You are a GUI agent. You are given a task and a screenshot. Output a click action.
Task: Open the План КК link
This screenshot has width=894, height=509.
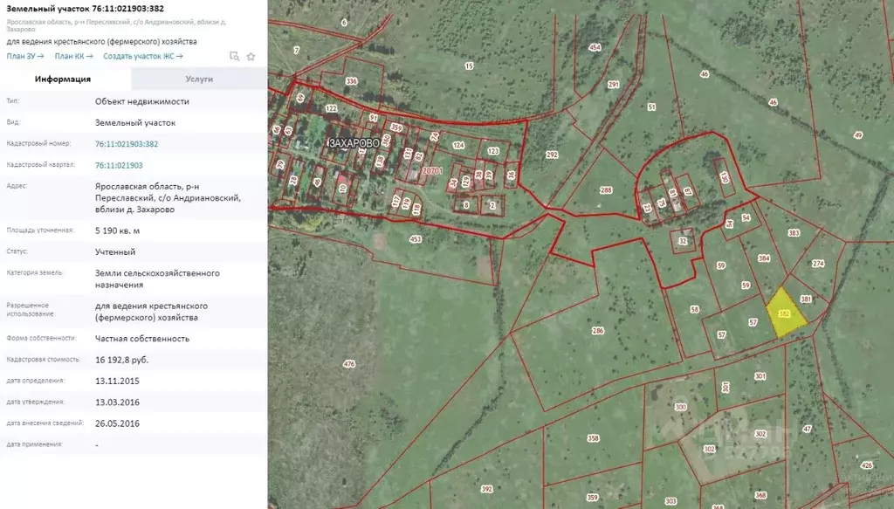(73, 56)
